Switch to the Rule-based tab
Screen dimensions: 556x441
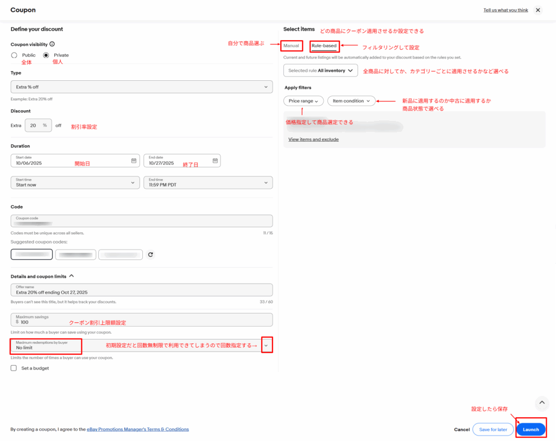click(x=324, y=46)
